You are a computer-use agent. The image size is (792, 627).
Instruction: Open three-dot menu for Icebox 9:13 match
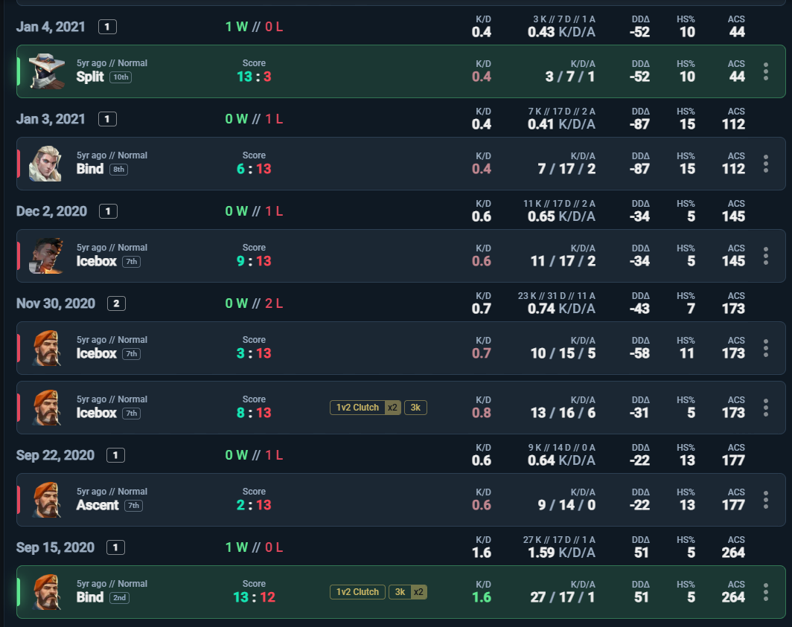pyautogui.click(x=766, y=256)
